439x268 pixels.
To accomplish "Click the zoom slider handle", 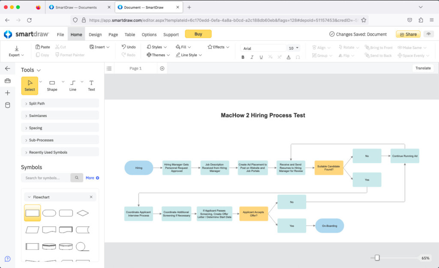I will (x=377, y=258).
